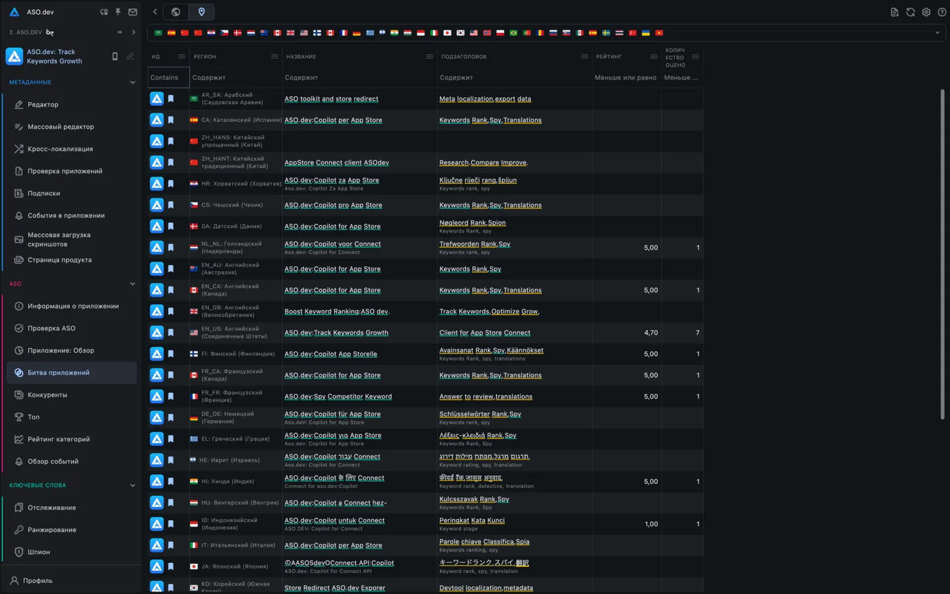Collapse the КЛЮЧЕВЫЕ СЛОВА section

pyautogui.click(x=133, y=485)
